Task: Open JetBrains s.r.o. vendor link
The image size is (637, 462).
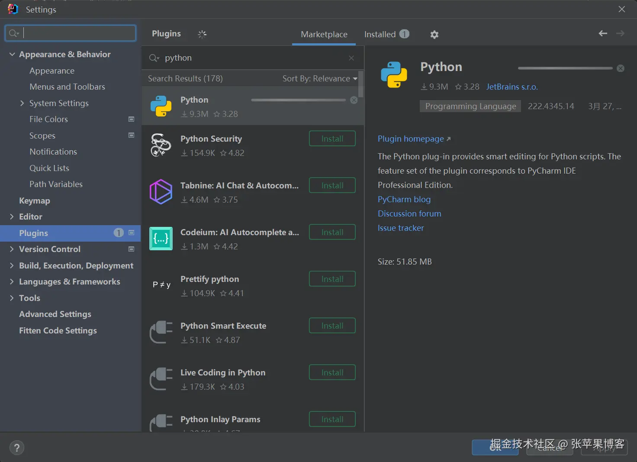Action: click(512, 87)
